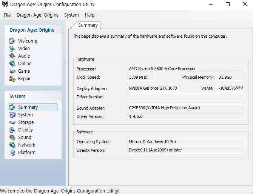Viewport: 253px width, 194px height.
Task: Open the Game settings icon
Action: [x=12, y=71]
